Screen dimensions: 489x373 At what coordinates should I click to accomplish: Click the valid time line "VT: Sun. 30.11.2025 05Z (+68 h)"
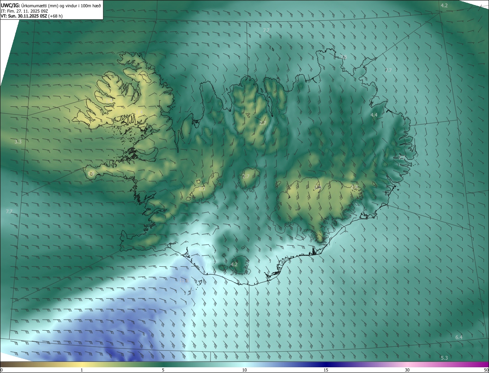(x=32, y=16)
